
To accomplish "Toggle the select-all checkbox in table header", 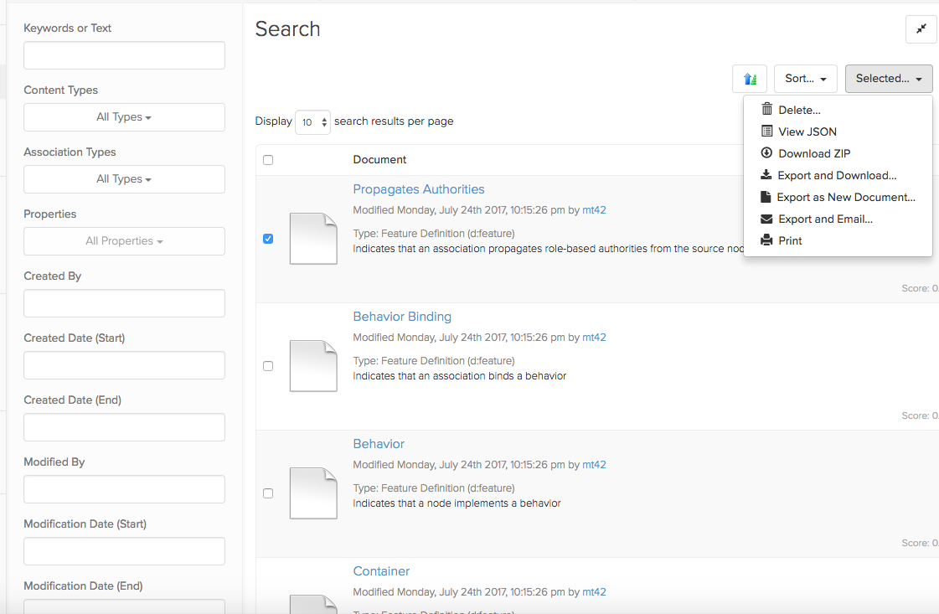I will pos(268,160).
